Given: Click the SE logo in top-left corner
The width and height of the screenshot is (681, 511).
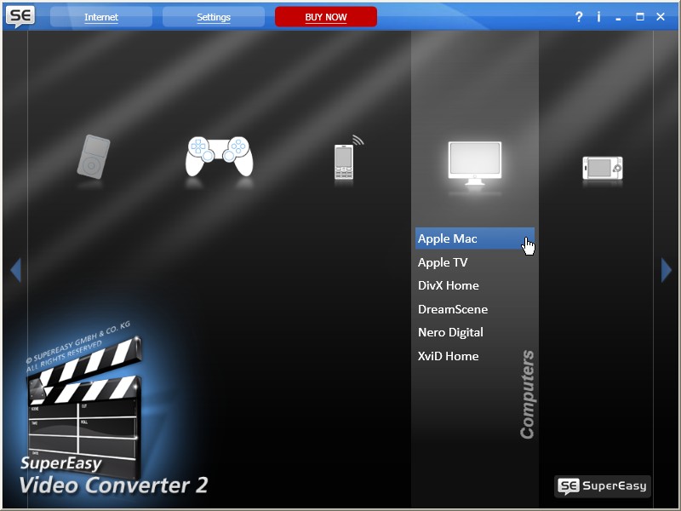Looking at the screenshot, I should 20,16.
